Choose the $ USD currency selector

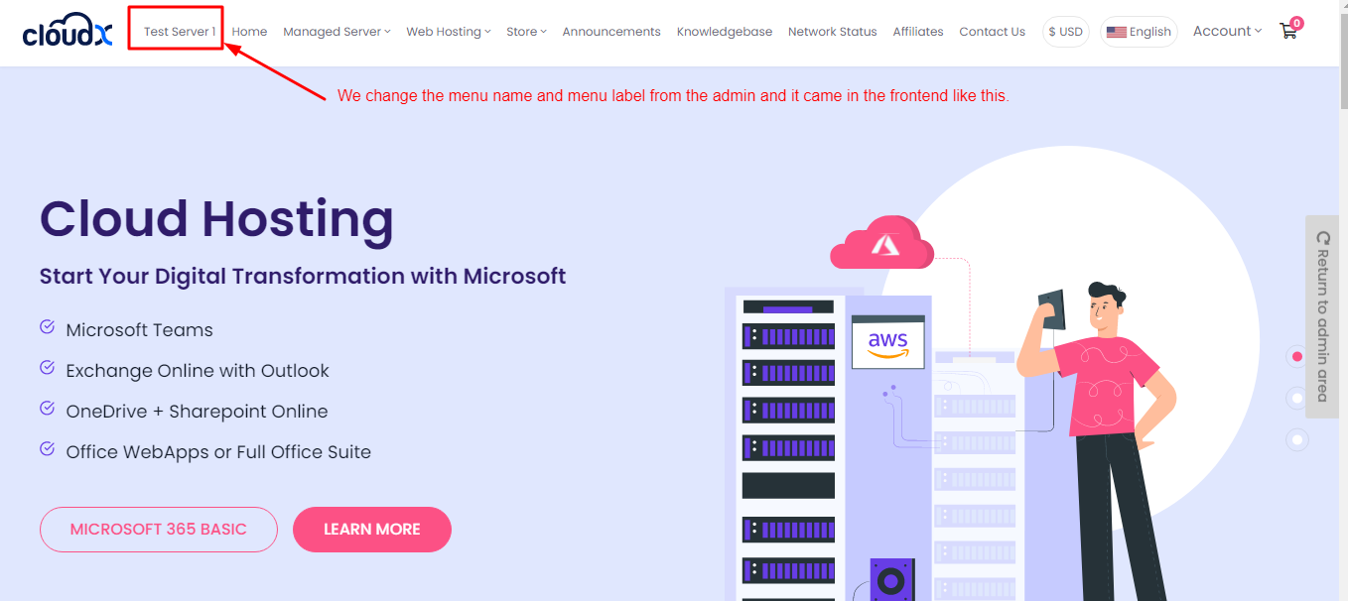pyautogui.click(x=1065, y=32)
